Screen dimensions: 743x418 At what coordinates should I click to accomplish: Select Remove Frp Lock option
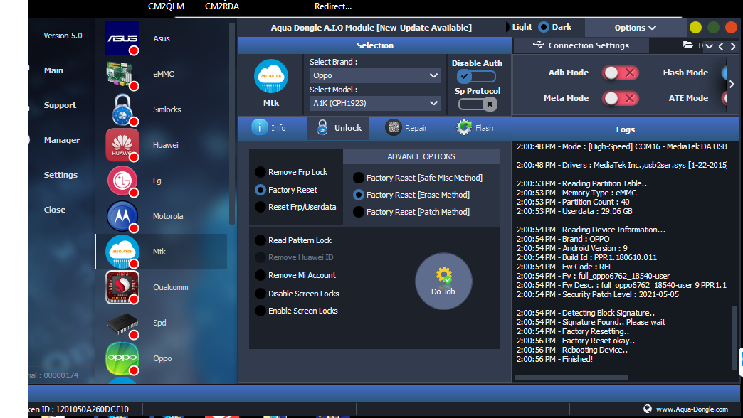point(291,172)
